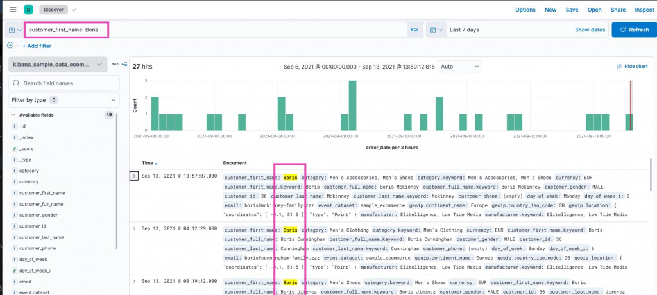The height and width of the screenshot is (295, 657).
Task: Click the Document column header
Action: [235, 163]
